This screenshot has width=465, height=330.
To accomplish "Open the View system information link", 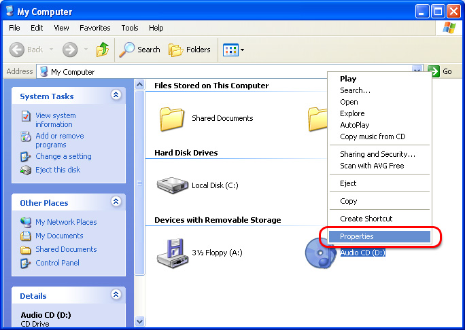I will pyautogui.click(x=56, y=120).
